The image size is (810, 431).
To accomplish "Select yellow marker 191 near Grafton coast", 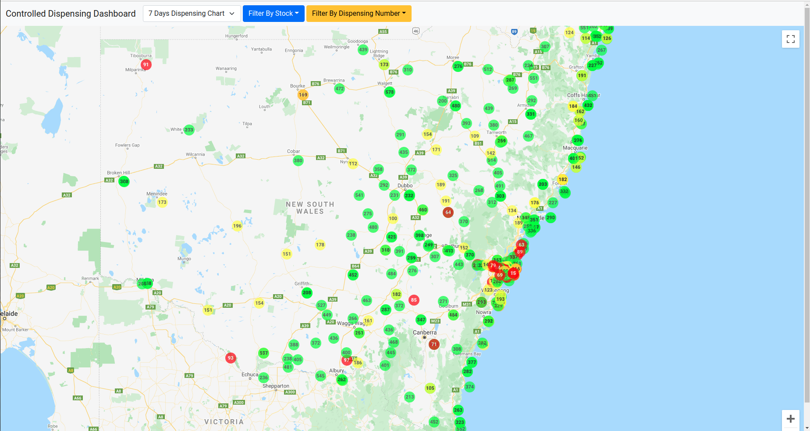I will point(582,75).
